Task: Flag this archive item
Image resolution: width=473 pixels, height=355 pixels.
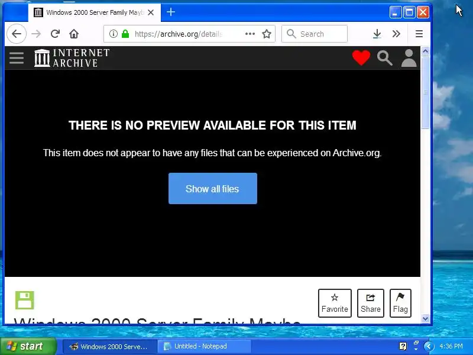Action: coord(400,303)
